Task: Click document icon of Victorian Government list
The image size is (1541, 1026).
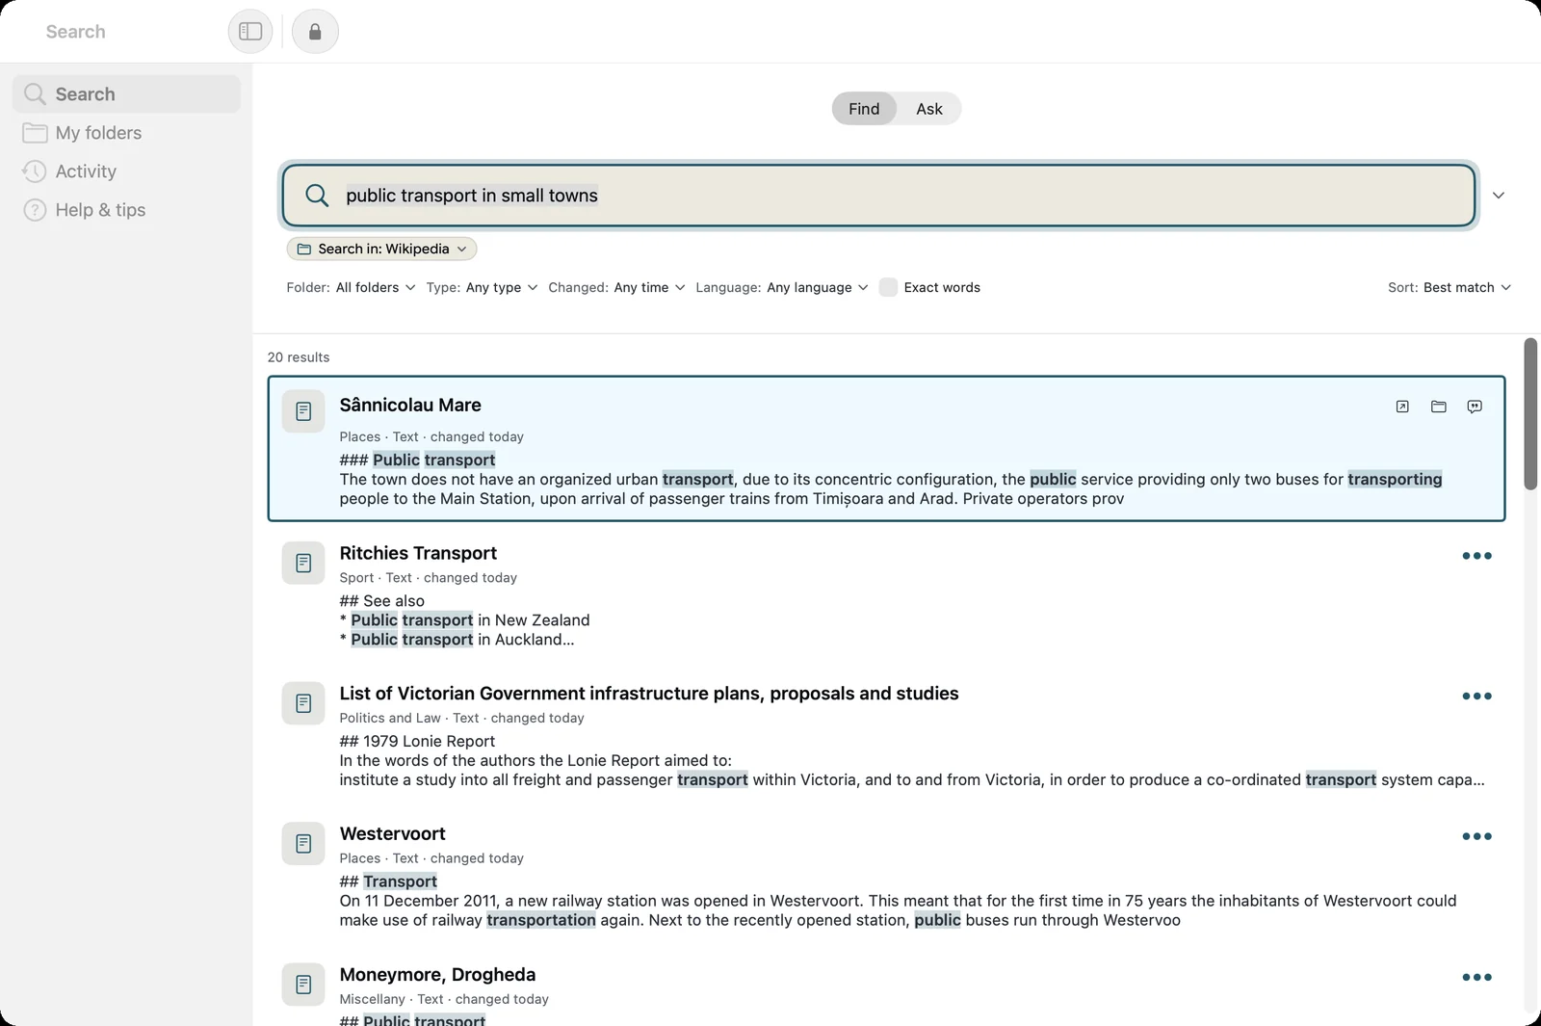Action: (303, 703)
